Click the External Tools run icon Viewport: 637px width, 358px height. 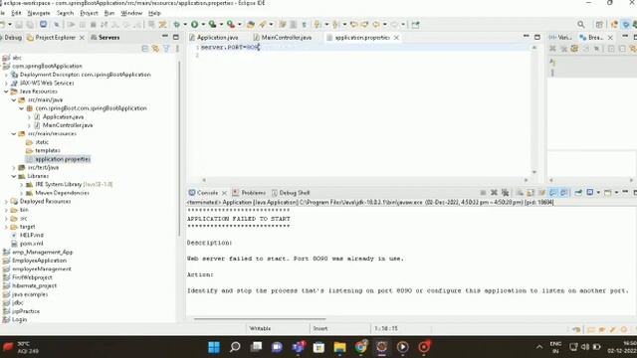click(x=230, y=24)
